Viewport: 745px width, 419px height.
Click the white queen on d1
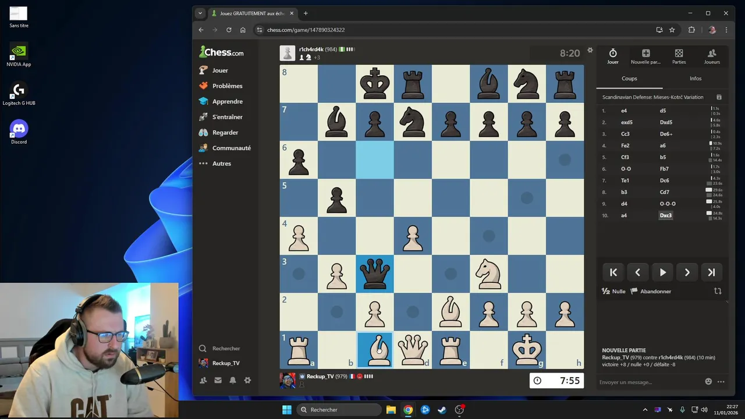click(413, 350)
